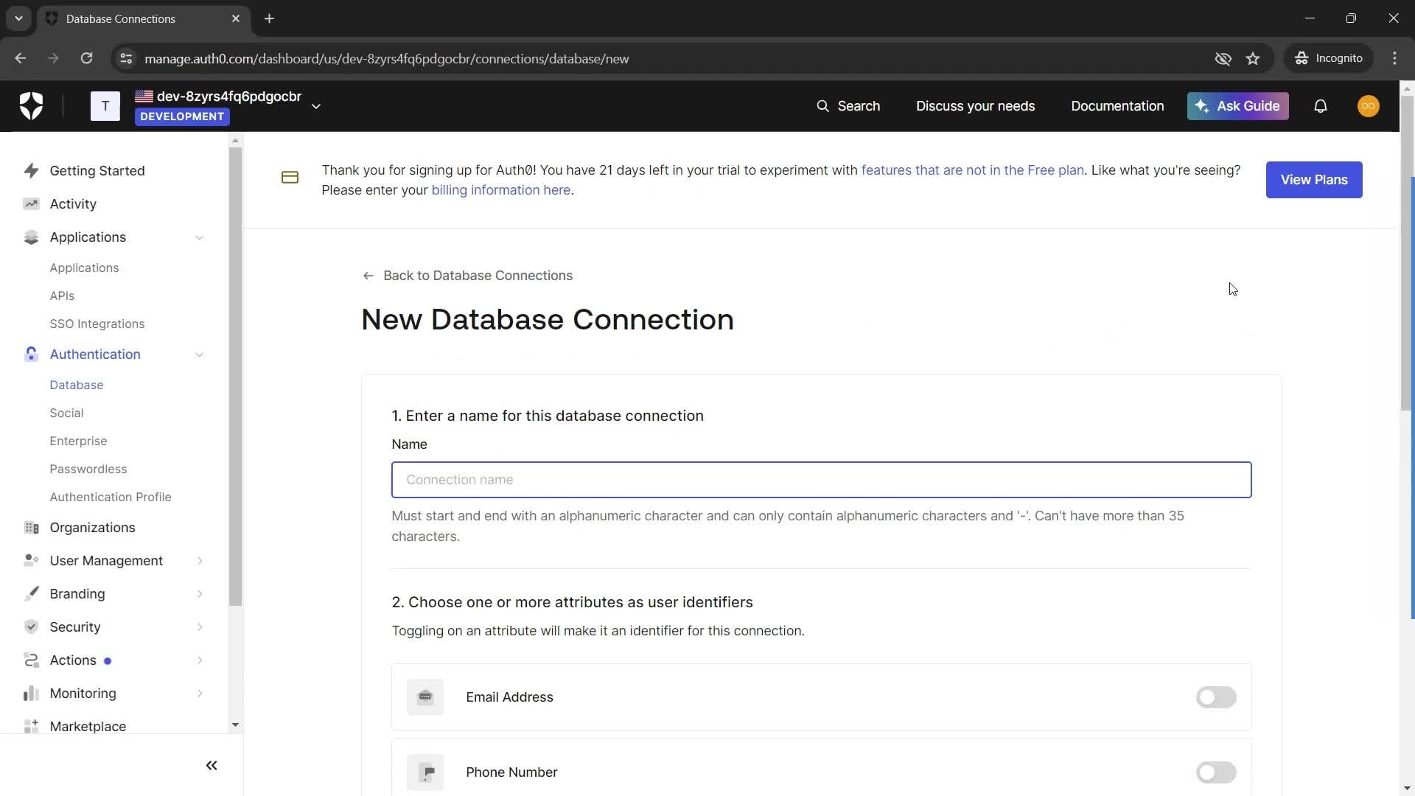Click the Branding brush icon
1415x796 pixels.
31,594
